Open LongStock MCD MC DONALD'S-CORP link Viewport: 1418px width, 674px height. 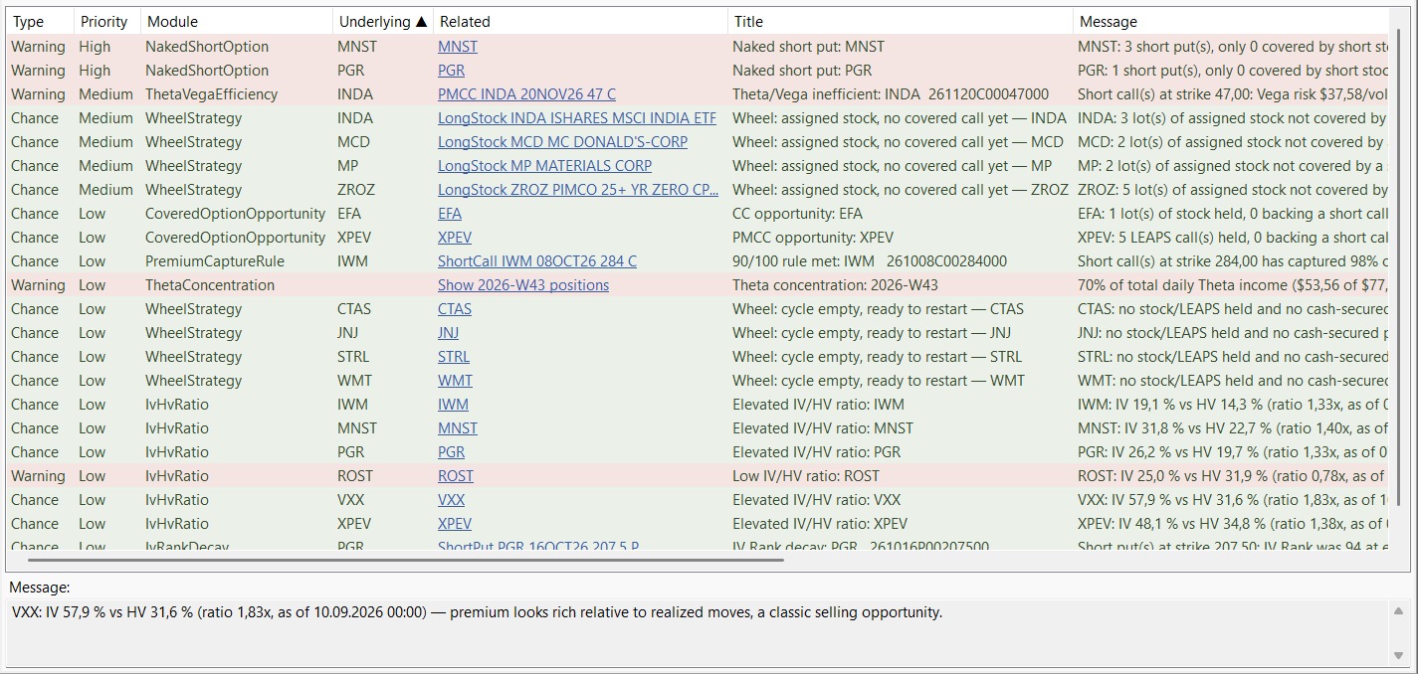[x=562, y=142]
